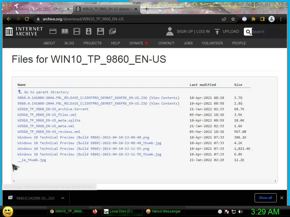This screenshot has width=290, height=217.
Task: Open the 13-08-48.png screenshot file
Action: coord(83,137)
